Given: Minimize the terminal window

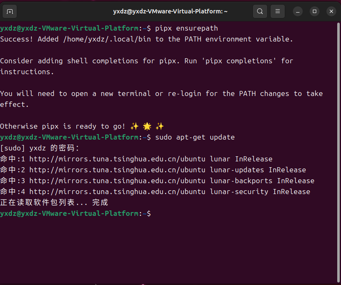Looking at the screenshot, I should (x=298, y=11).
